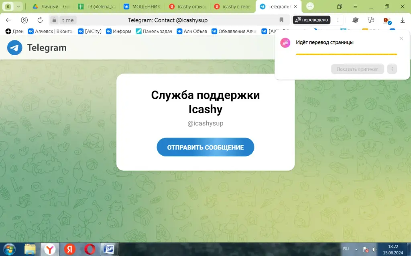
Task: Open the 'Дзен' bookmark
Action: tap(14, 31)
